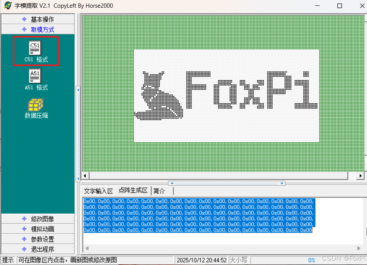Image resolution: width=367 pixels, height=265 pixels.
Task: Click upper arrow of left panel splitter
Action: tap(78, 90)
